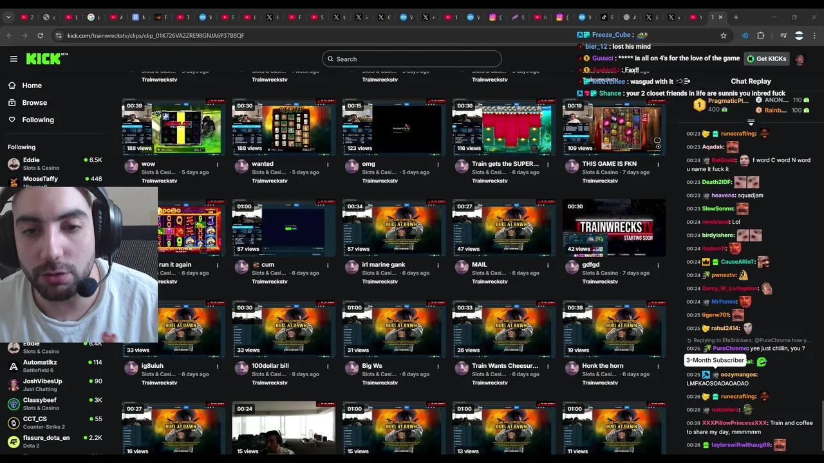Click username 'XXXPillowPrincessXXX' in chat
Image resolution: width=824 pixels, height=463 pixels.
(x=735, y=423)
